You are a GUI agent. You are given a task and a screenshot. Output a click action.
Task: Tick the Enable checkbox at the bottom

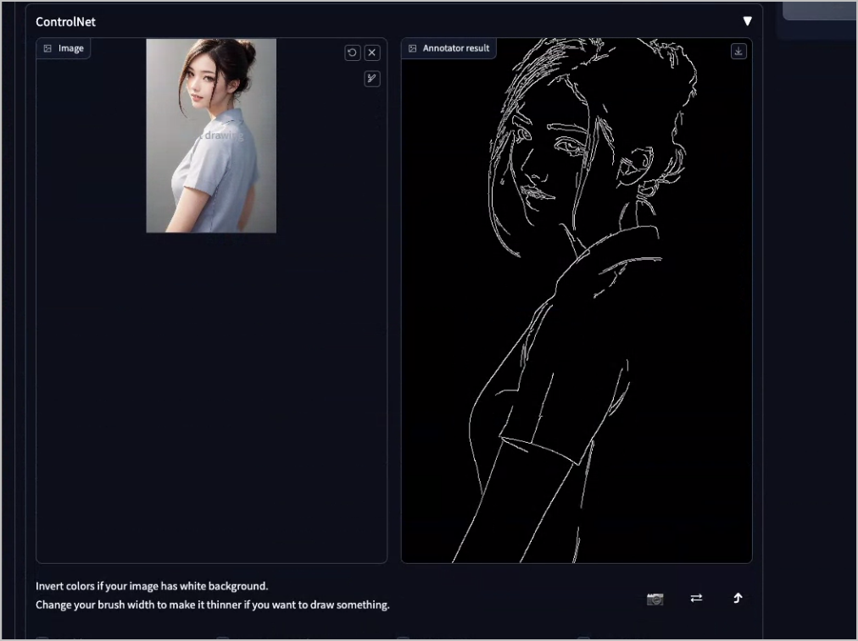pyautogui.click(x=44, y=637)
